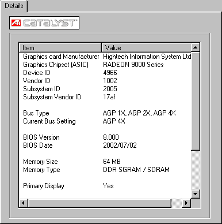The image size is (222, 224).
Task: Select the Subsystem Vendor ID item
Action: tap(52, 97)
